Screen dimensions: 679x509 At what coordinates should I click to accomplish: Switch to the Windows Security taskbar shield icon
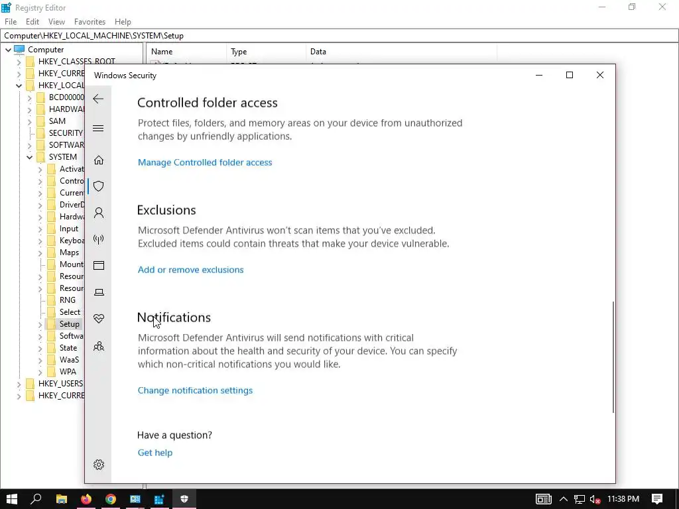pyautogui.click(x=184, y=499)
